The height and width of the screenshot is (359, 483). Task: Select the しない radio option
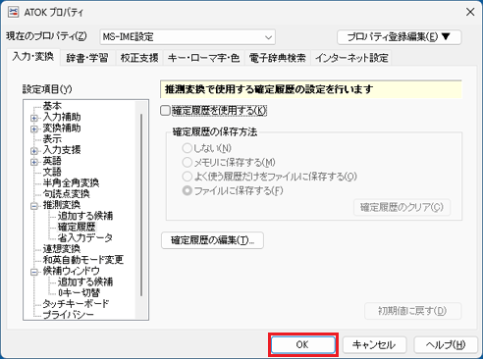pos(187,148)
